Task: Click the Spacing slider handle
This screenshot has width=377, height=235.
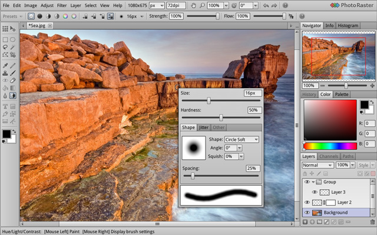Action: (193, 176)
